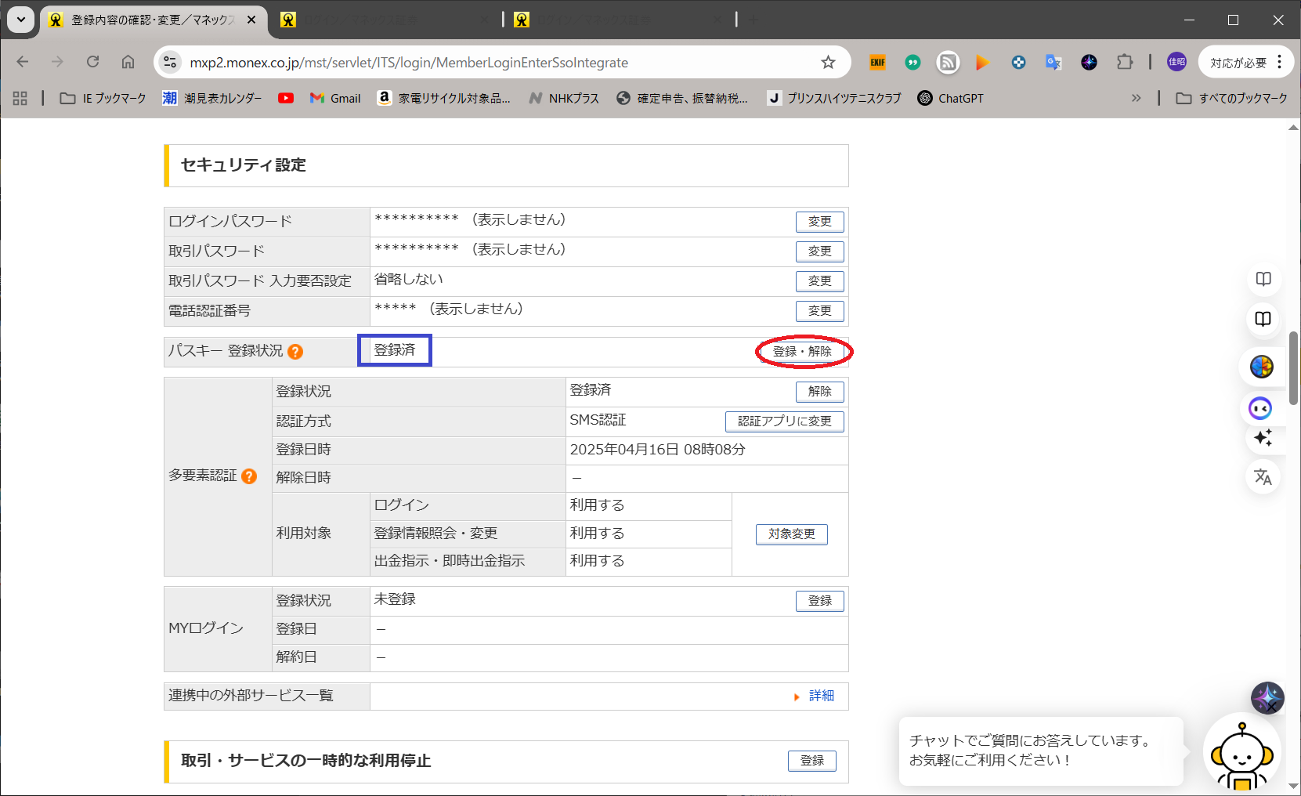This screenshot has height=796, width=1301.
Task: Open the YouTube bookmark icon
Action: pos(286,99)
